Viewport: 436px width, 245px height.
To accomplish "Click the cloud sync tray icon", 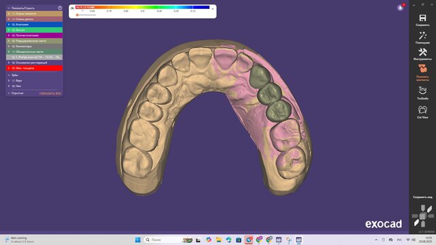I will [x=390, y=240].
